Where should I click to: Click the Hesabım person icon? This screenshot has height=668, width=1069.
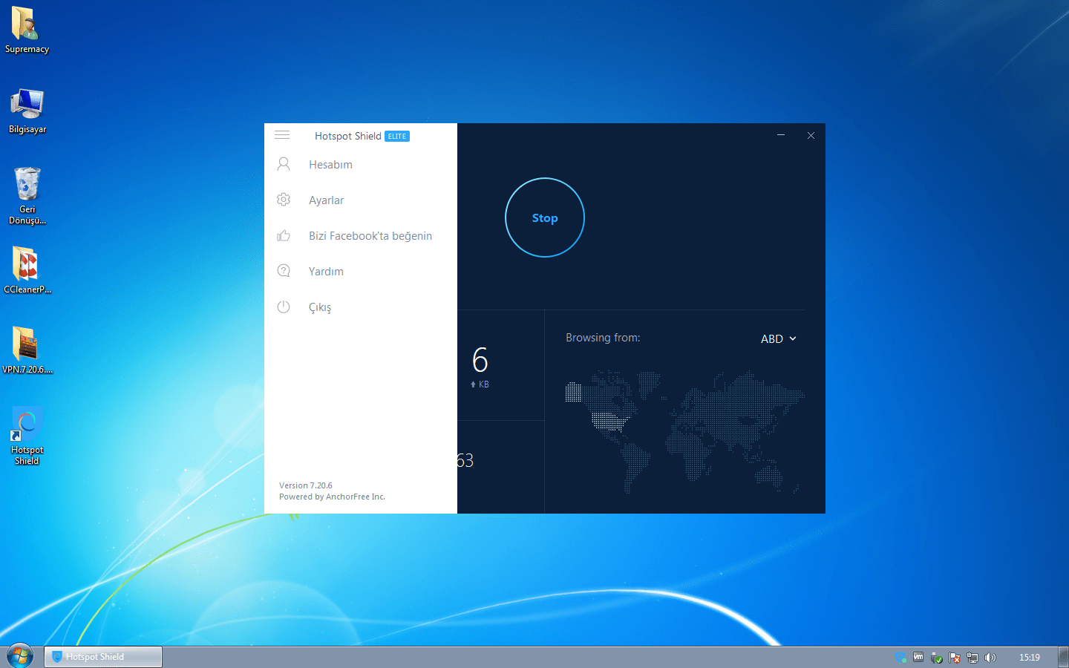[x=284, y=164]
